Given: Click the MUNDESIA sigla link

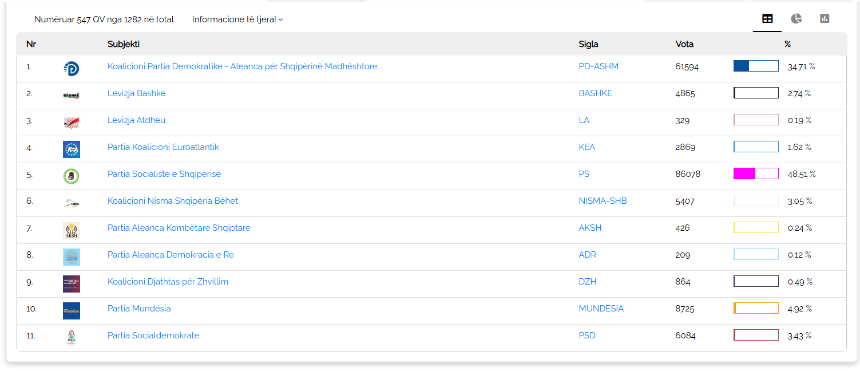Looking at the screenshot, I should pos(601,309).
